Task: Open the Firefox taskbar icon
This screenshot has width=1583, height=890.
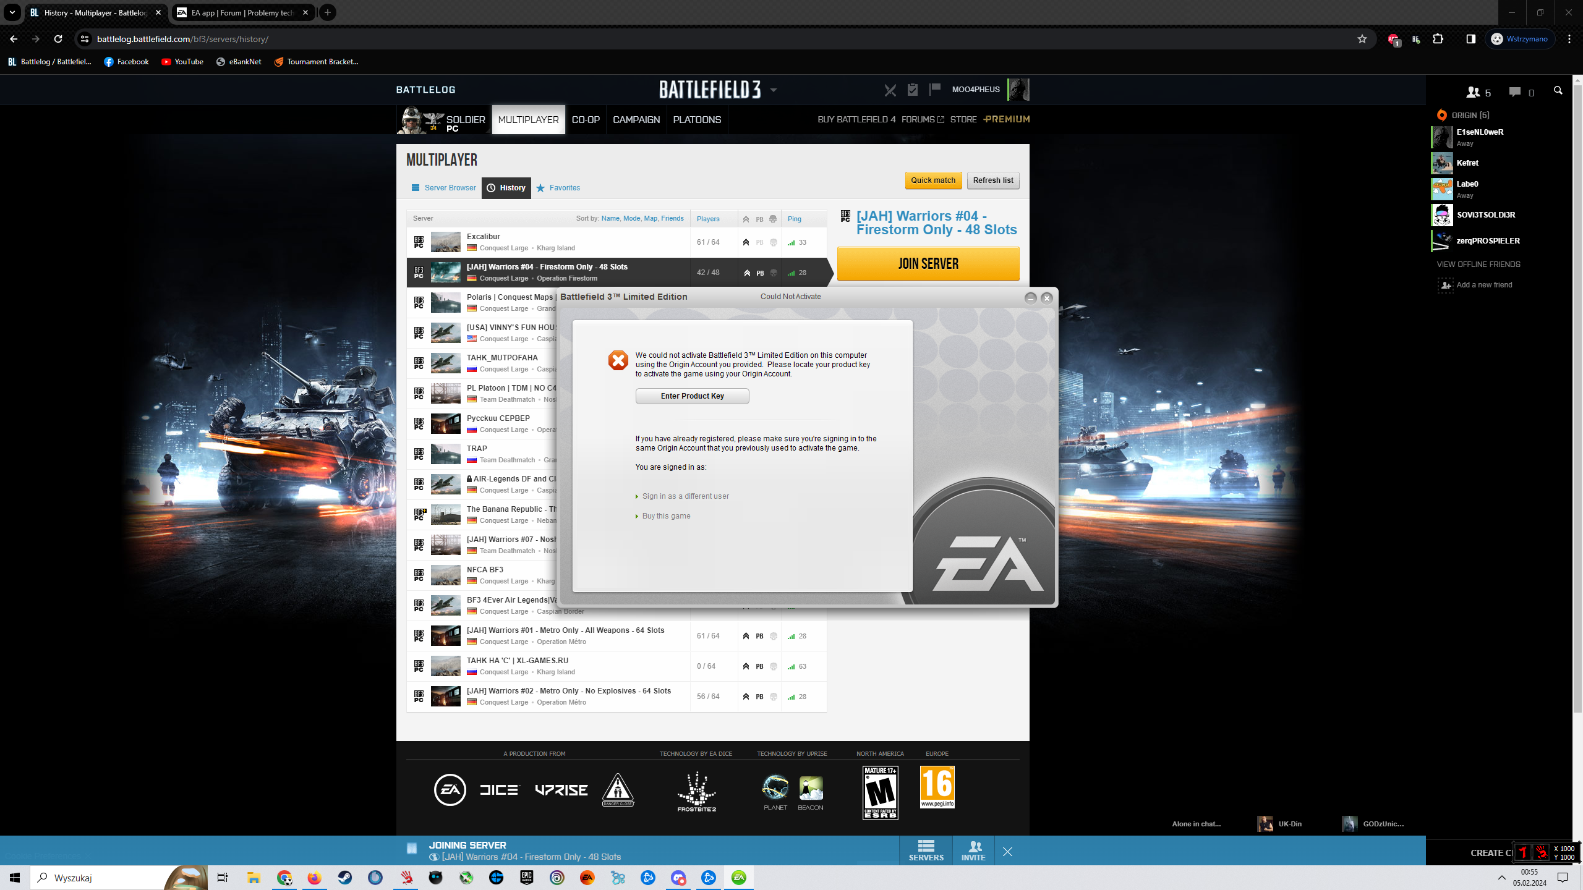Action: (314, 878)
